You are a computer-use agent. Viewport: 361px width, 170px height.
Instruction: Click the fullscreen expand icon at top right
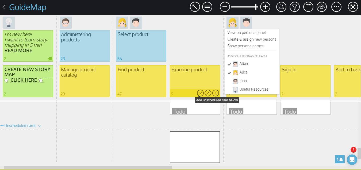pos(353,7)
